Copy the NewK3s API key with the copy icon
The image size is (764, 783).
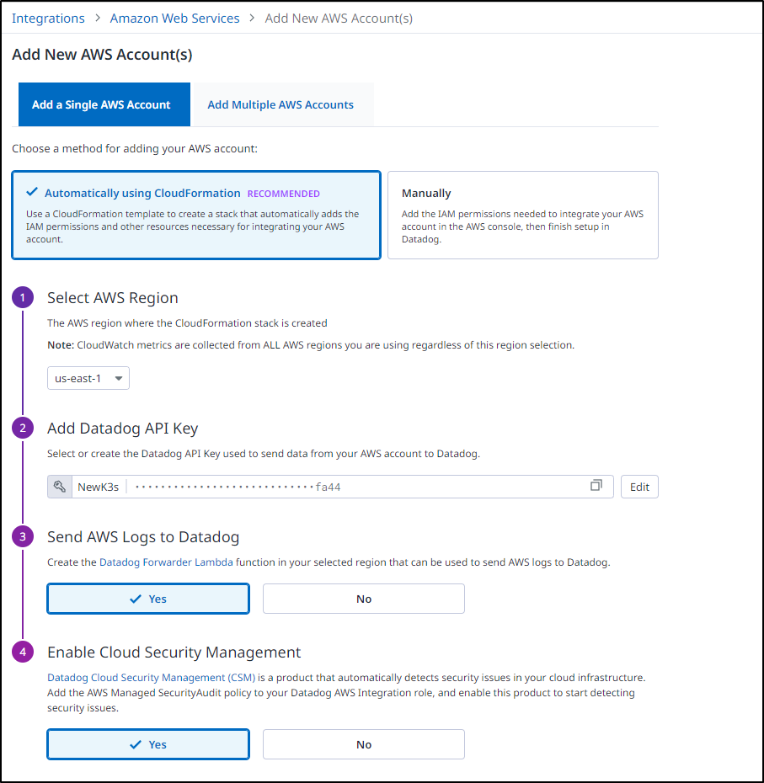(x=596, y=486)
